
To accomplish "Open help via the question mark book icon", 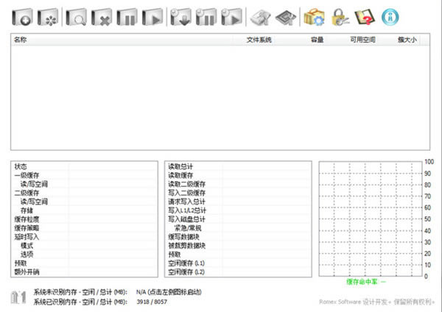I will [365, 15].
